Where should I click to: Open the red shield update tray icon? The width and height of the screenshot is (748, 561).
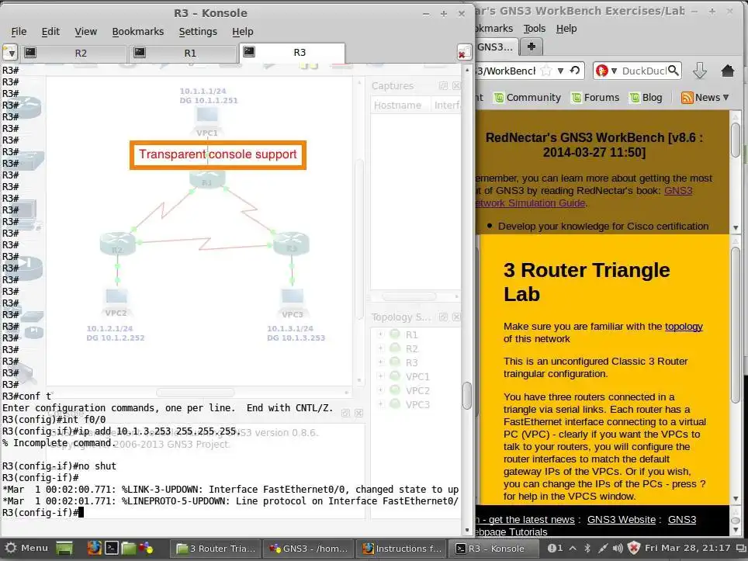coord(634,548)
